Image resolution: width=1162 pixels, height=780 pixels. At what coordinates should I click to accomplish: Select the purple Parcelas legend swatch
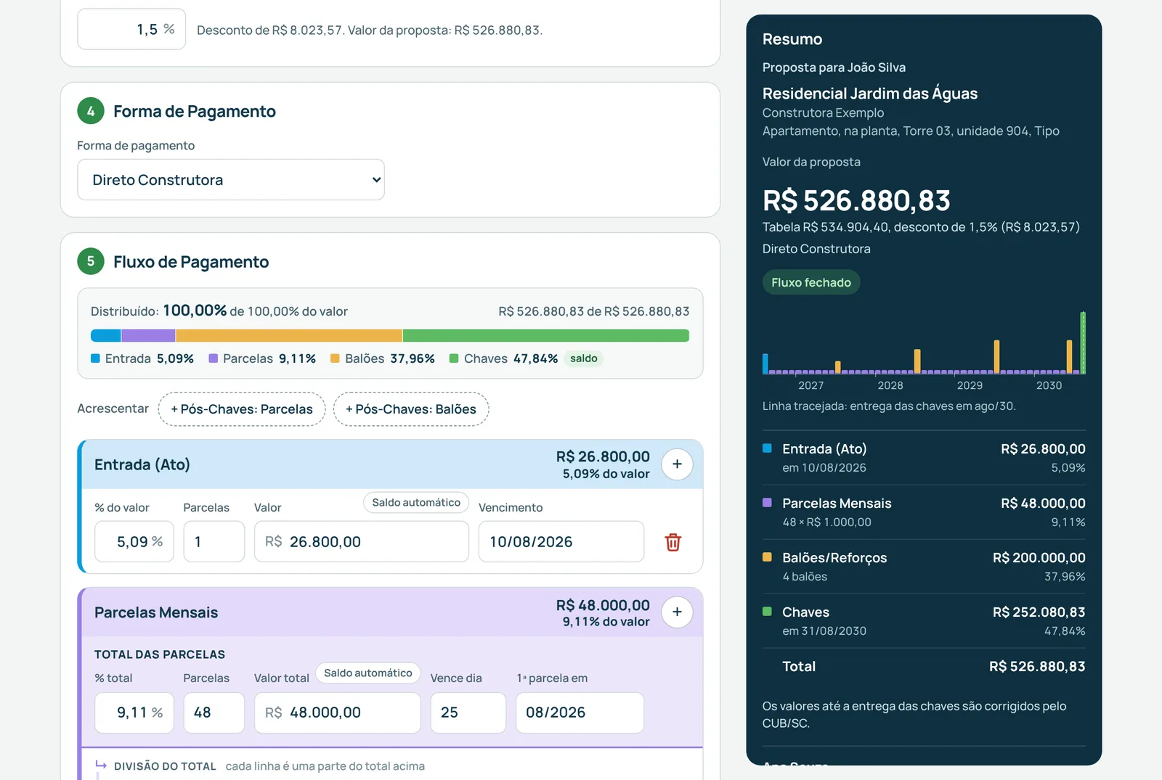click(214, 358)
